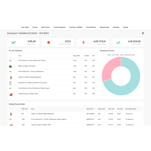
Task: Click the Son Satış Zamanı column header
Action: click(131, 109)
